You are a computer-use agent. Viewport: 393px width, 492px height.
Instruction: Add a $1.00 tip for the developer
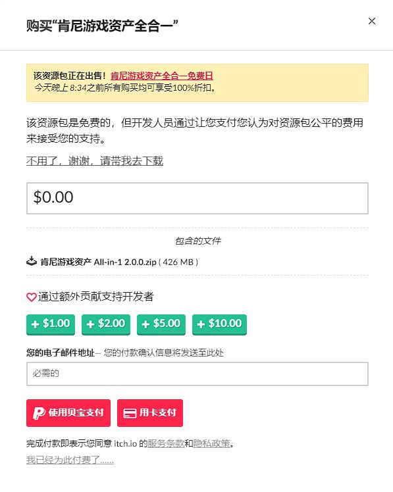click(x=51, y=324)
